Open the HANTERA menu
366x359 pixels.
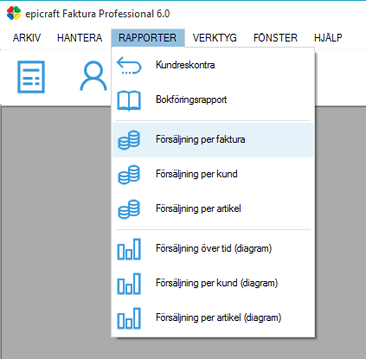click(80, 38)
